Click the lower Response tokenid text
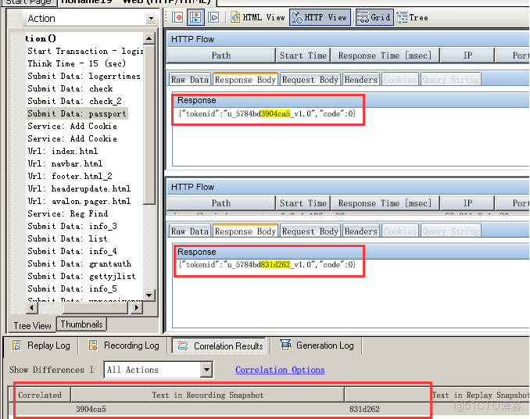The height and width of the screenshot is (419, 530). point(267,264)
